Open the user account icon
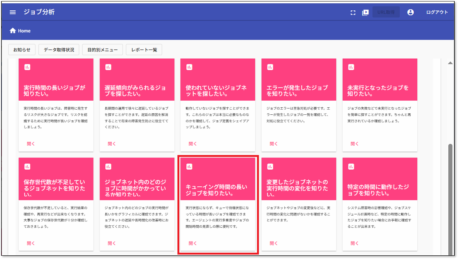This screenshot has height=259, width=458. pyautogui.click(x=410, y=12)
